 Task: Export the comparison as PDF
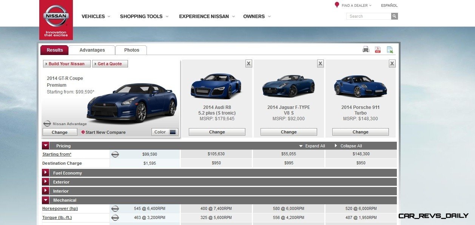(378, 49)
